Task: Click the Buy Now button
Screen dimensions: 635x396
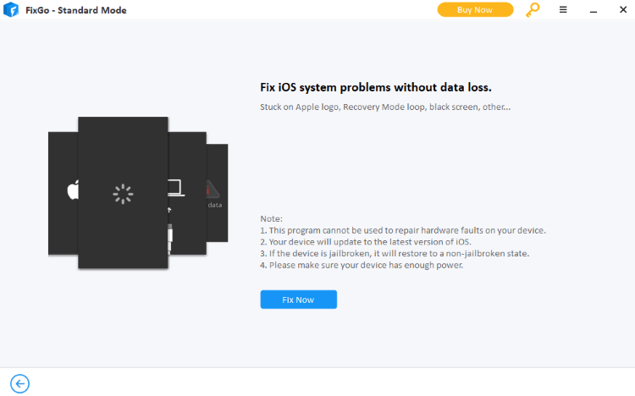Action: pos(475,9)
